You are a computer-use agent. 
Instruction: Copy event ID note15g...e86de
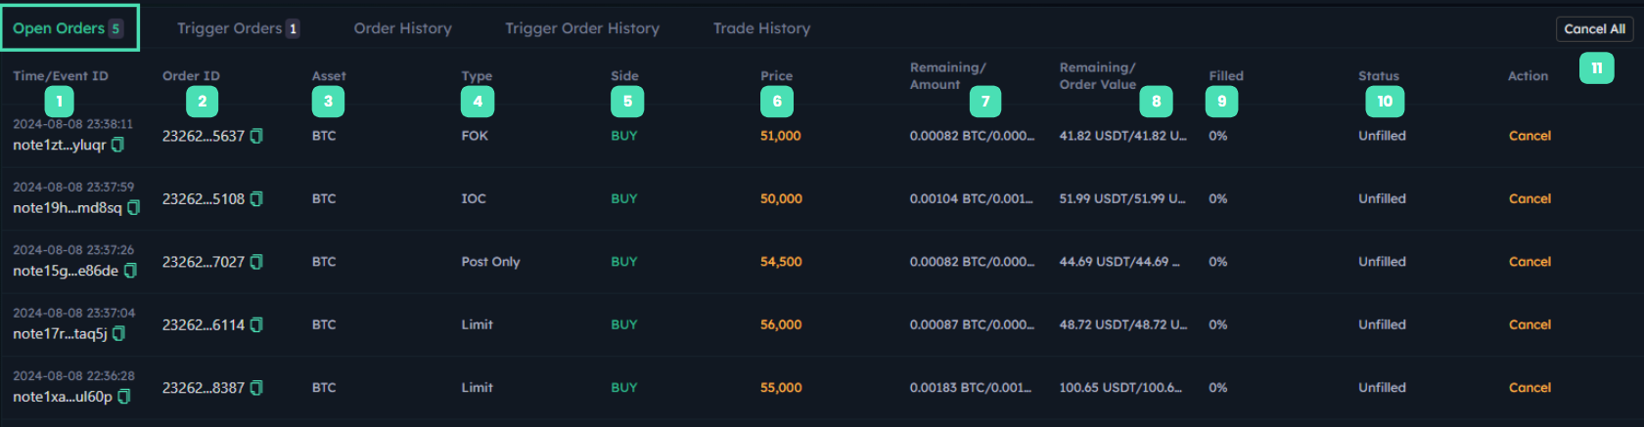131,271
